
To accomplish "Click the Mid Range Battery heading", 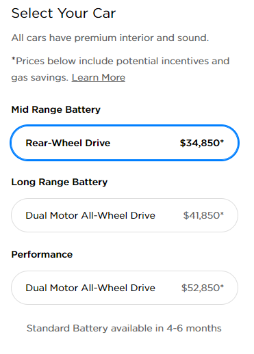I will pos(56,110).
